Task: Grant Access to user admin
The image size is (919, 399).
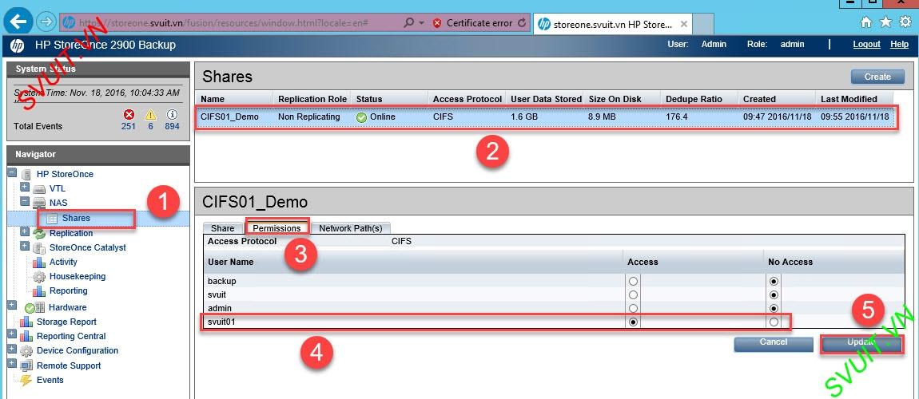Action: click(633, 308)
